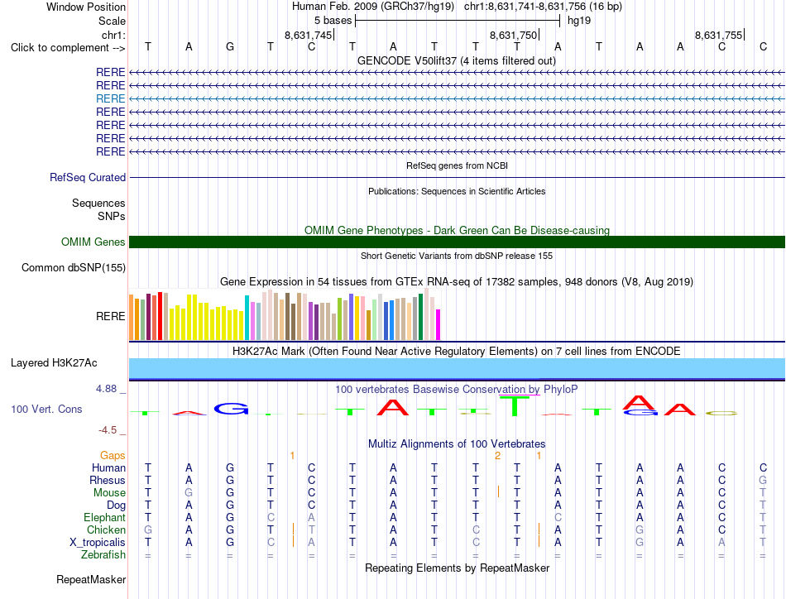Select the Chicken alignment row label
786x599 pixels.
[x=106, y=530]
